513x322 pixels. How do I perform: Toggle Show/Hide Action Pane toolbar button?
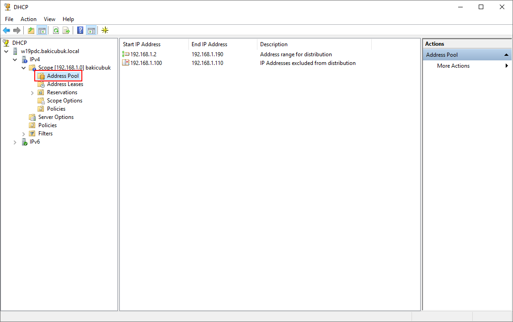pyautogui.click(x=91, y=31)
